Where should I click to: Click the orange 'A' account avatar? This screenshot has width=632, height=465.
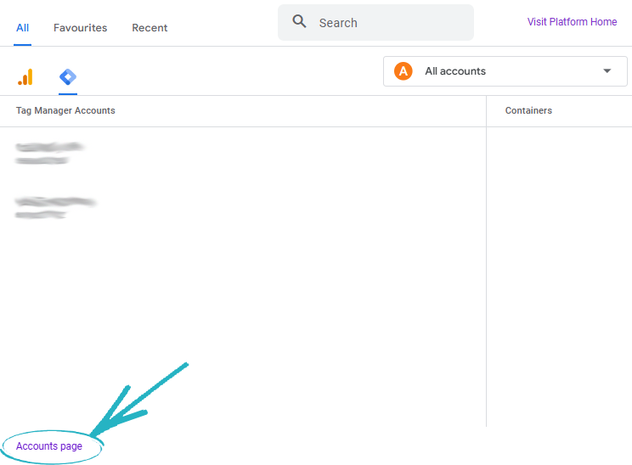pos(403,71)
